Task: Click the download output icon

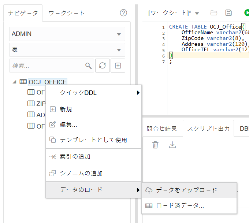Action: tap(172, 145)
